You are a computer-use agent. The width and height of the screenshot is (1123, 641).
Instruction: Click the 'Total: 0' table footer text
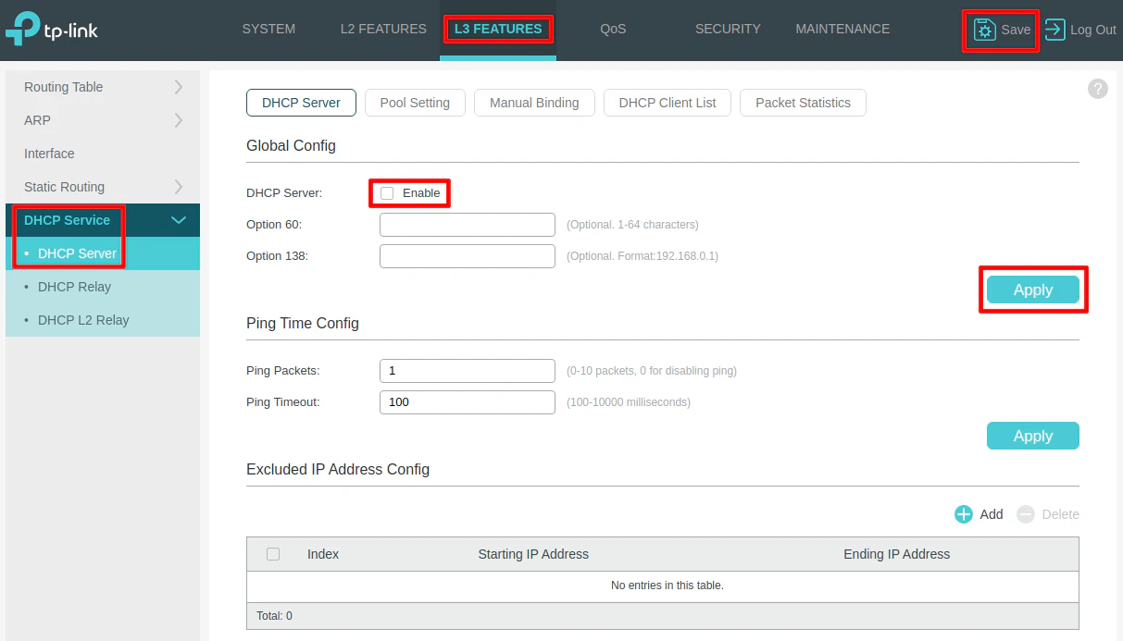274,616
